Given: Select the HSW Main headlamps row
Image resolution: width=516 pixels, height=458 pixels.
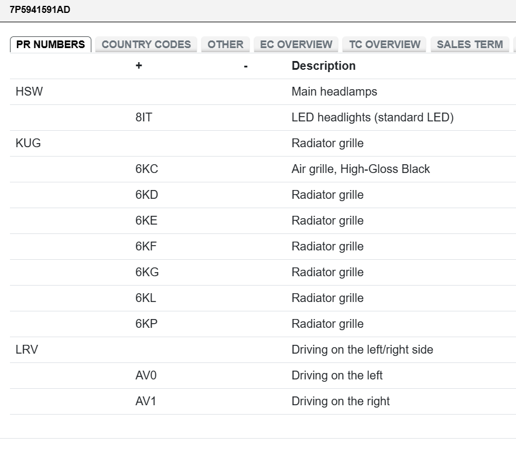Looking at the screenshot, I should click(29, 91).
